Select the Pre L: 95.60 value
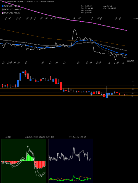 coord(86,11)
